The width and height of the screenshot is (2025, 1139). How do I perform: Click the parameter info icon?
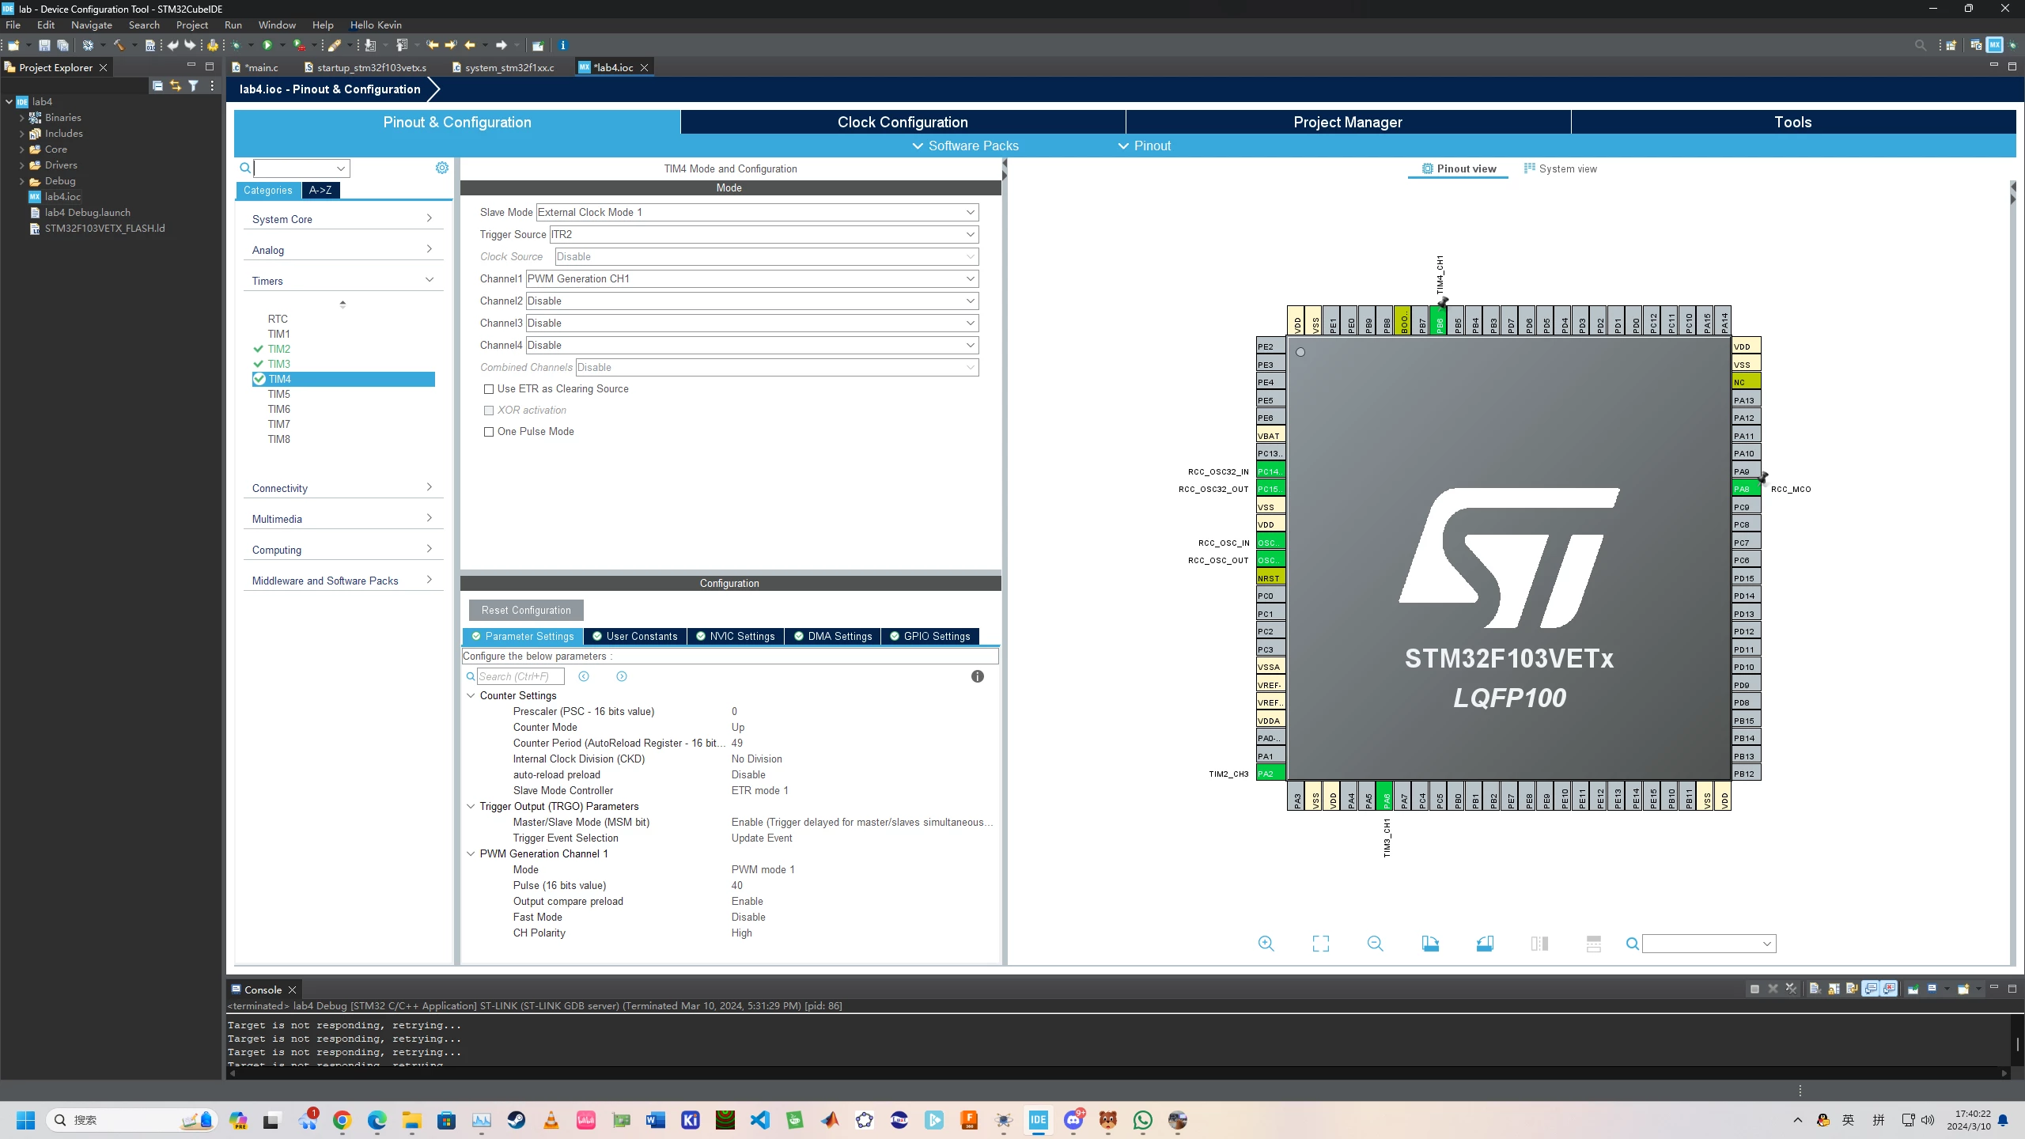tap(978, 676)
